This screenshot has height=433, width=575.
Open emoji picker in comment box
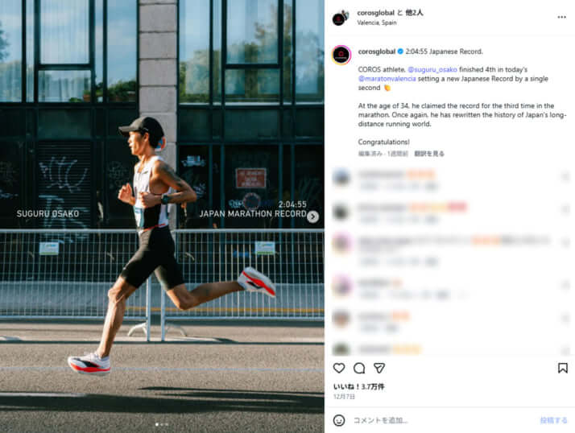click(x=339, y=420)
